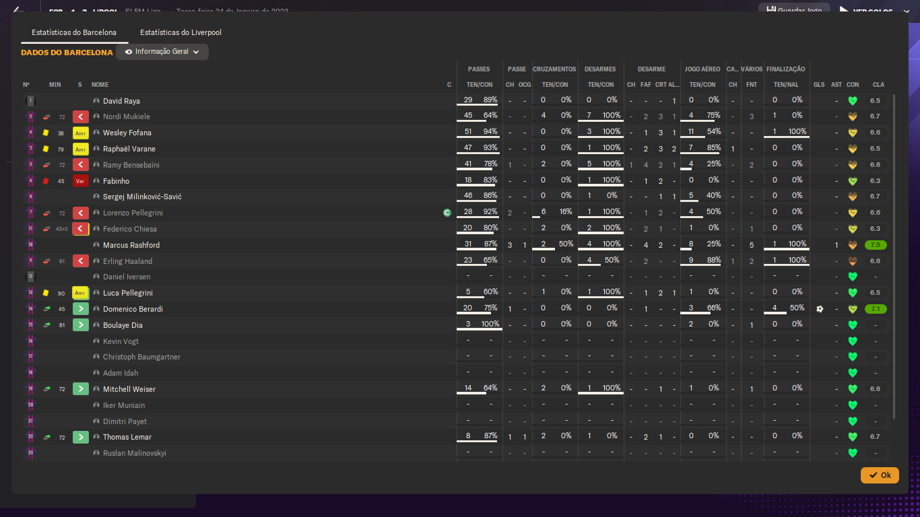Click the green substituted-on arrow for Boulaye Dia
The width and height of the screenshot is (920, 517).
pyautogui.click(x=81, y=325)
